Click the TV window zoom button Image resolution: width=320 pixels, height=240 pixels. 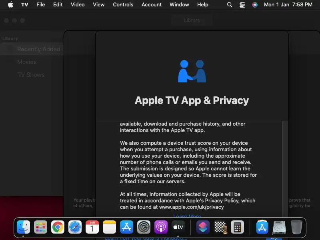pos(22,20)
